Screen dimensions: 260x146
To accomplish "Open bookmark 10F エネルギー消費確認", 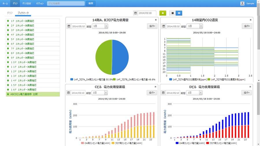I will (33, 62).
